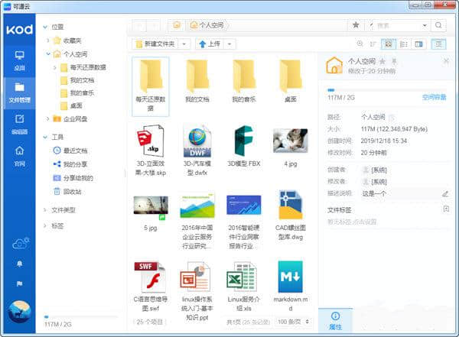Select the 文件管理 tab in sidebar
Viewport: 459px width, 337px height.
(x=18, y=91)
